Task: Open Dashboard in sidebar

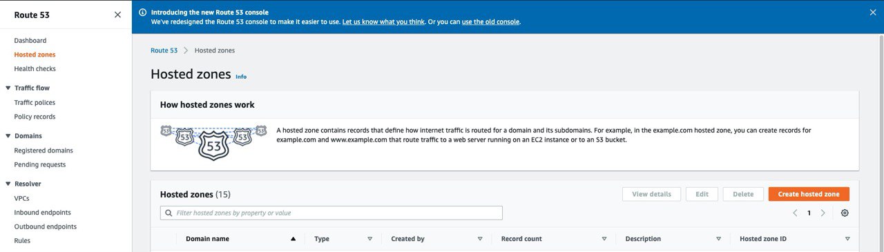Action: pos(30,41)
